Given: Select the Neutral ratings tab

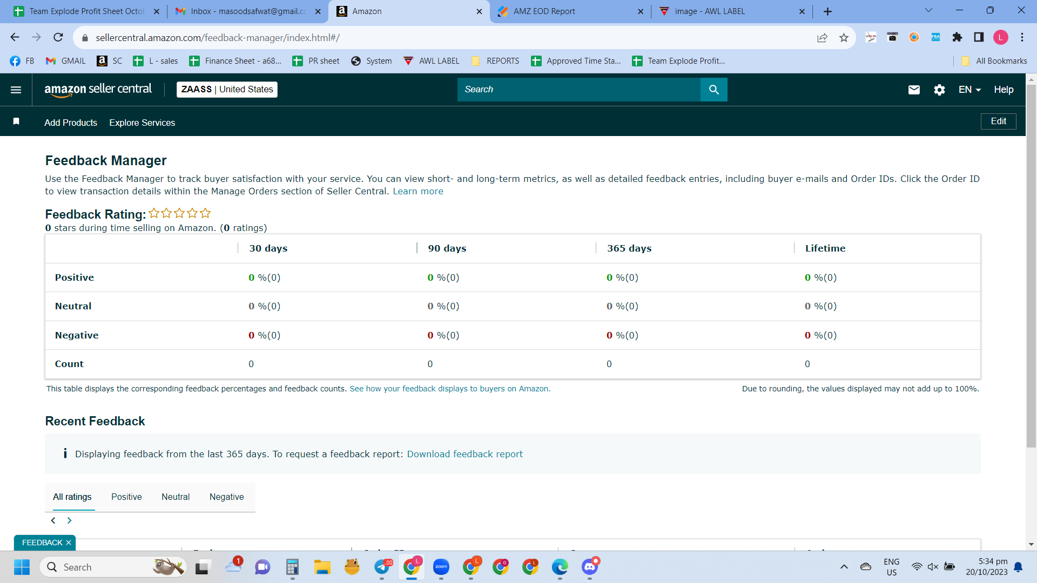Looking at the screenshot, I should click(176, 497).
